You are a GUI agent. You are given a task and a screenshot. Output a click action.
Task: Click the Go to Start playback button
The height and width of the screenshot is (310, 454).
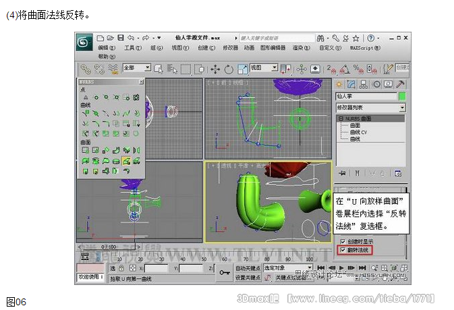point(321,267)
